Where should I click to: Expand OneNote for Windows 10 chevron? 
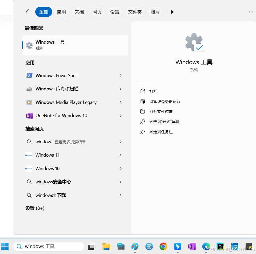(x=121, y=116)
